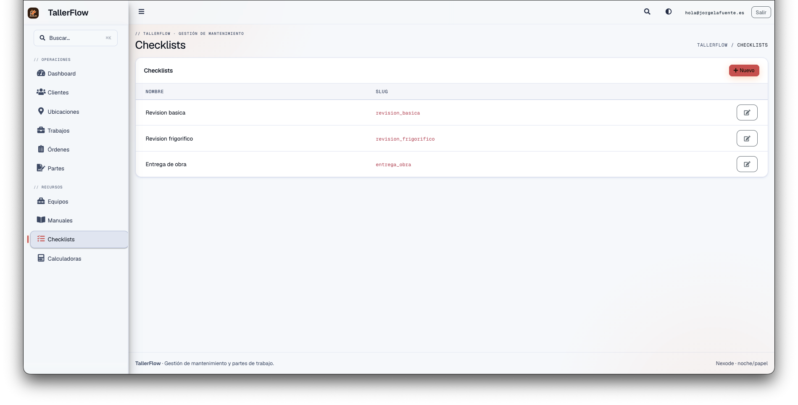Screen dimensions: 798x405
Task: Click the Manuales open book icon
Action: 41,220
